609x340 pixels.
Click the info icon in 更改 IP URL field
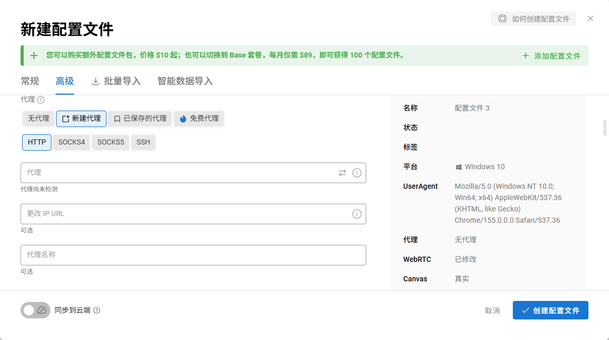coord(356,214)
